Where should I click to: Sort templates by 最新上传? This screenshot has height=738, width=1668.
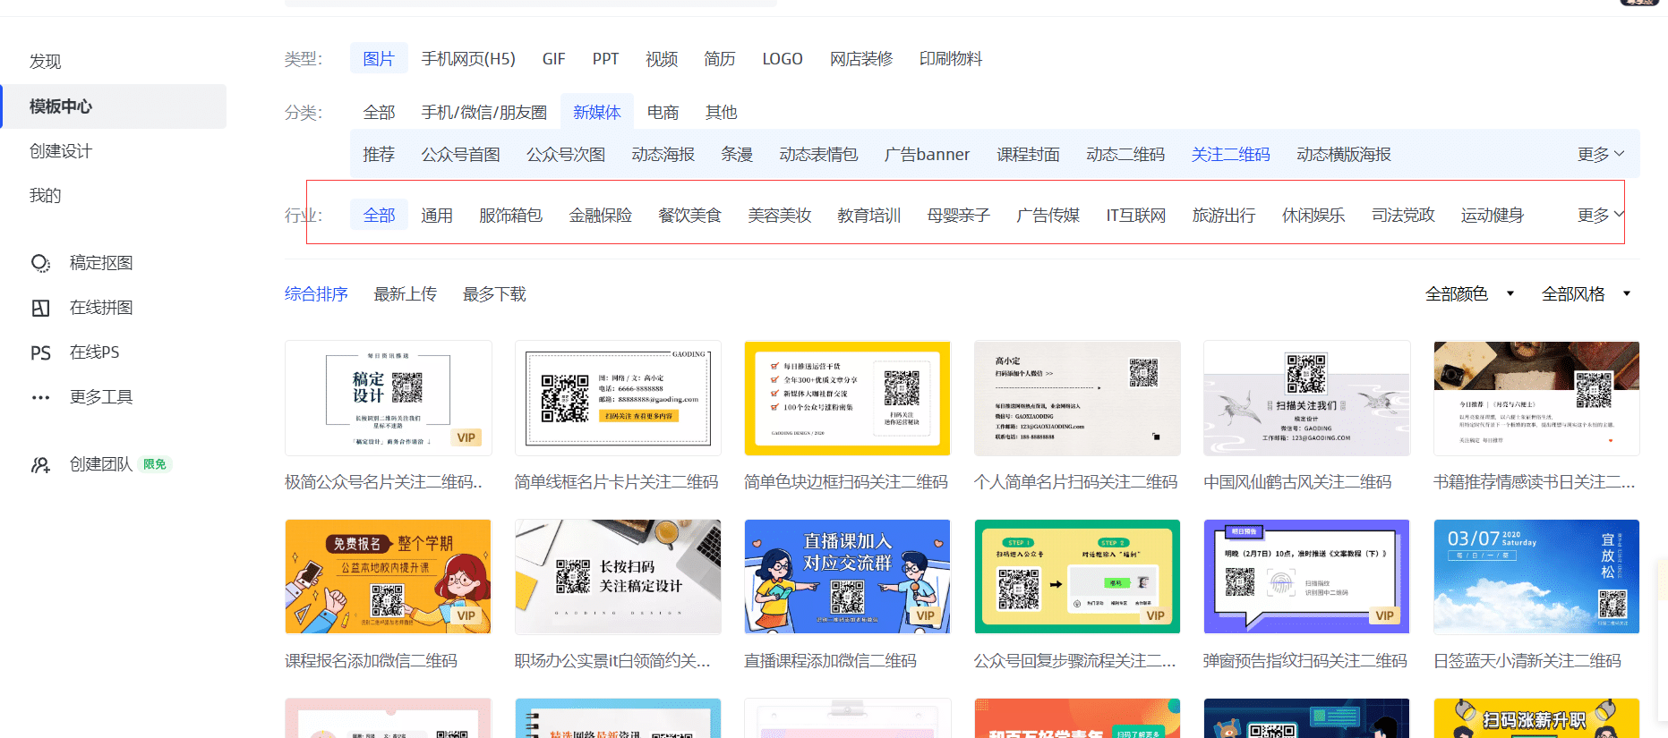pos(405,294)
